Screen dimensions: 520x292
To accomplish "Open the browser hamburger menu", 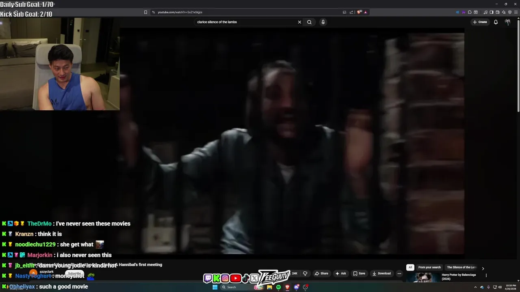I will (516, 12).
